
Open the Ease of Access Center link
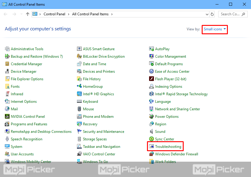point(172,72)
